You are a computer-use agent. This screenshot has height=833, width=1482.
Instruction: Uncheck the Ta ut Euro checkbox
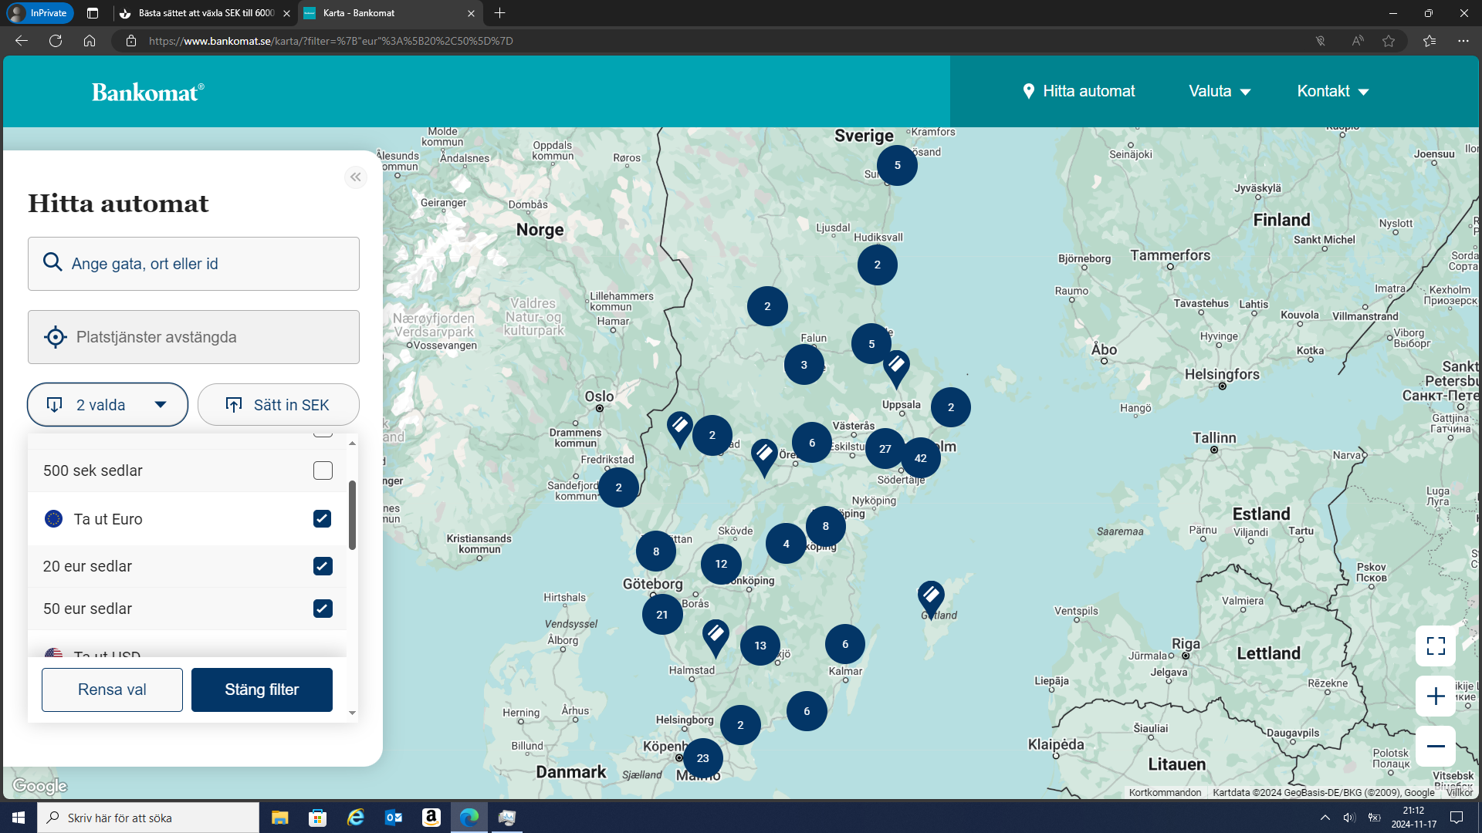(x=323, y=519)
